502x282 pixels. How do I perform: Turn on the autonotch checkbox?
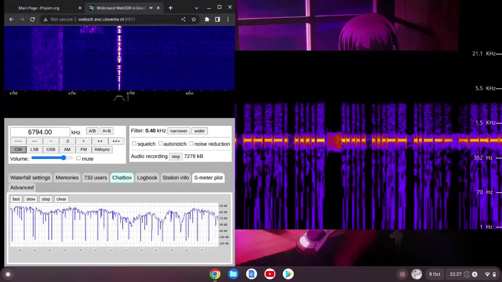click(160, 144)
